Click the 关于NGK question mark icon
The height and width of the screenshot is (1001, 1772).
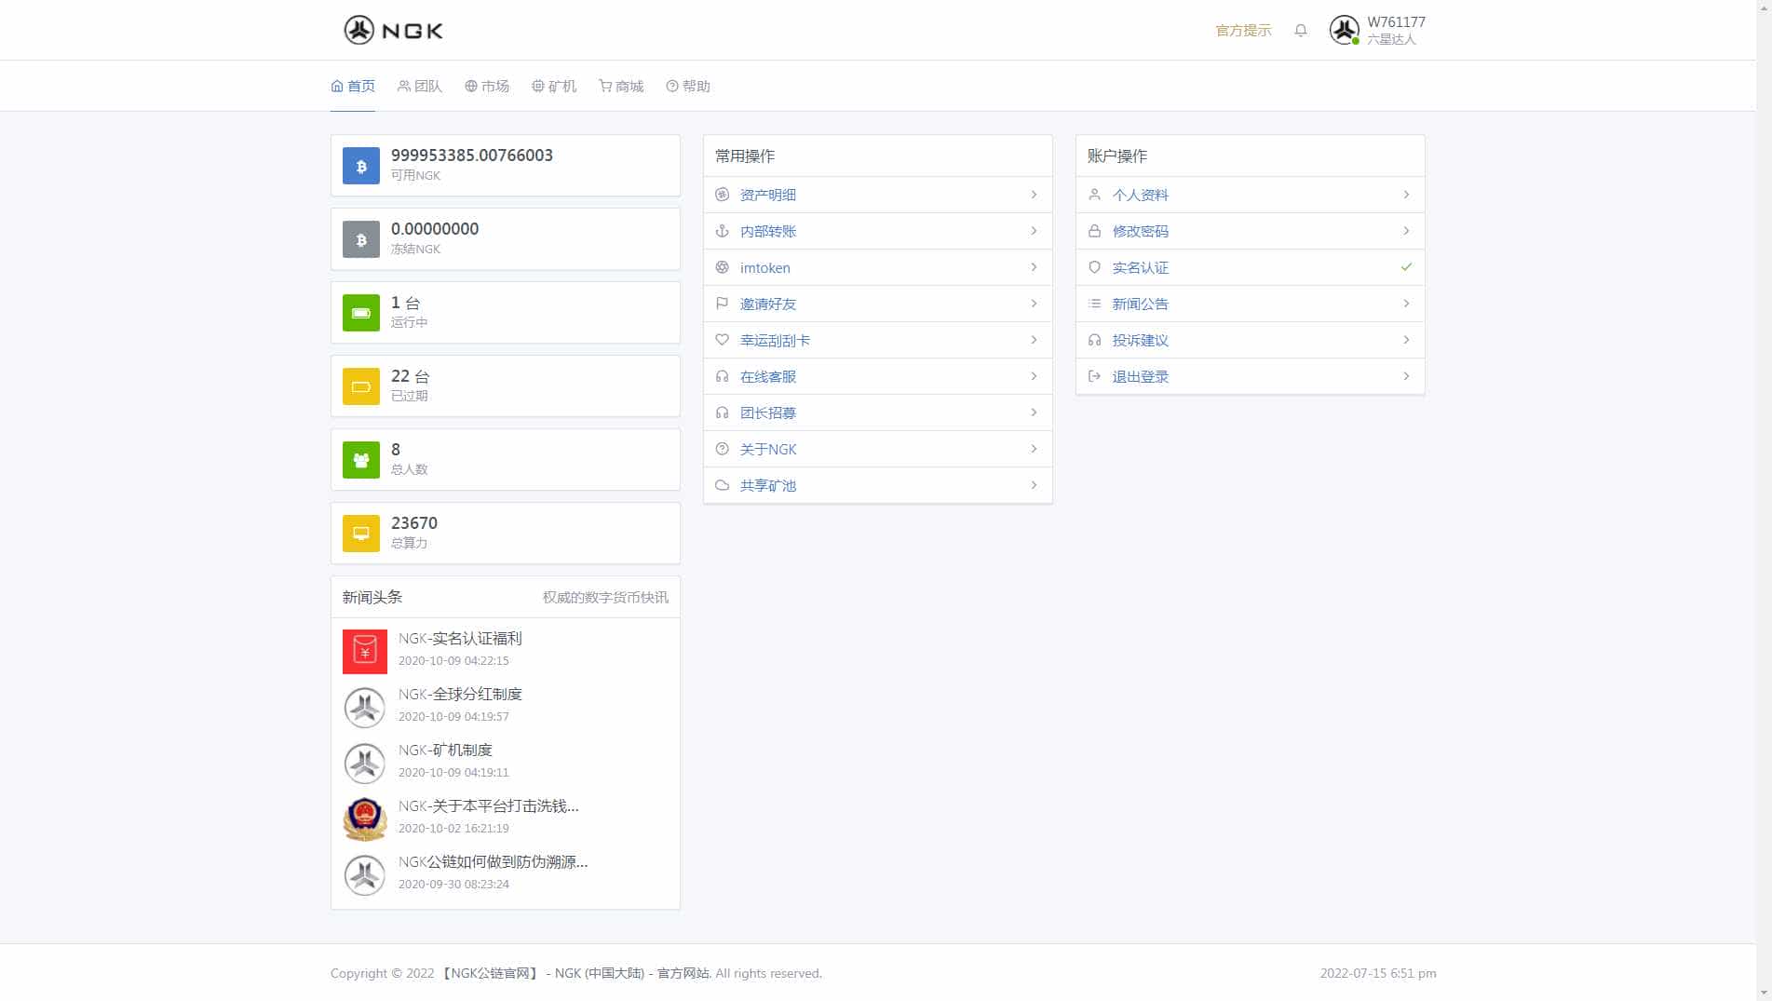(x=722, y=449)
